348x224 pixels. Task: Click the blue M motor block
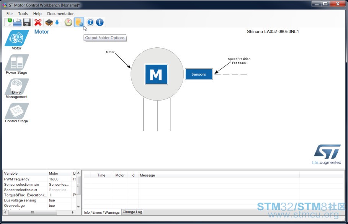click(x=156, y=74)
